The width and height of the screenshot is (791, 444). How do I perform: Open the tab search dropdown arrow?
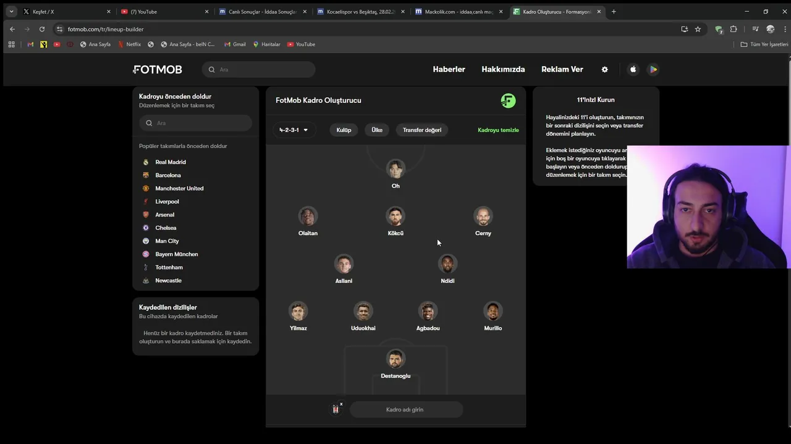[x=11, y=12]
